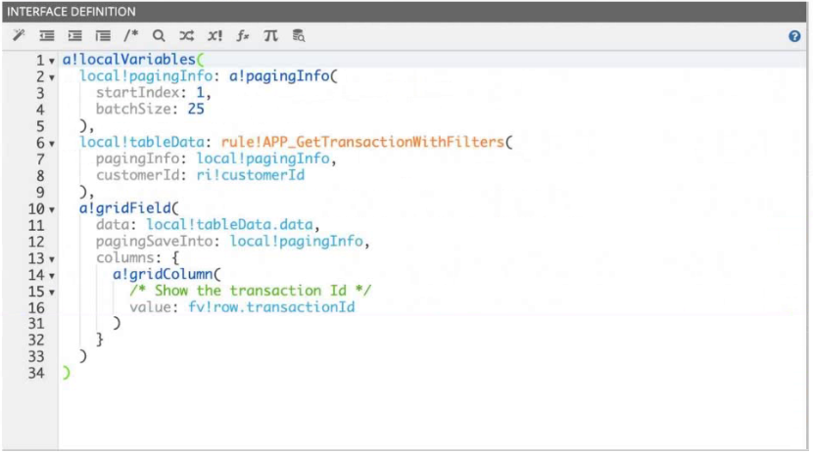Click the magic wand format icon

pos(19,35)
